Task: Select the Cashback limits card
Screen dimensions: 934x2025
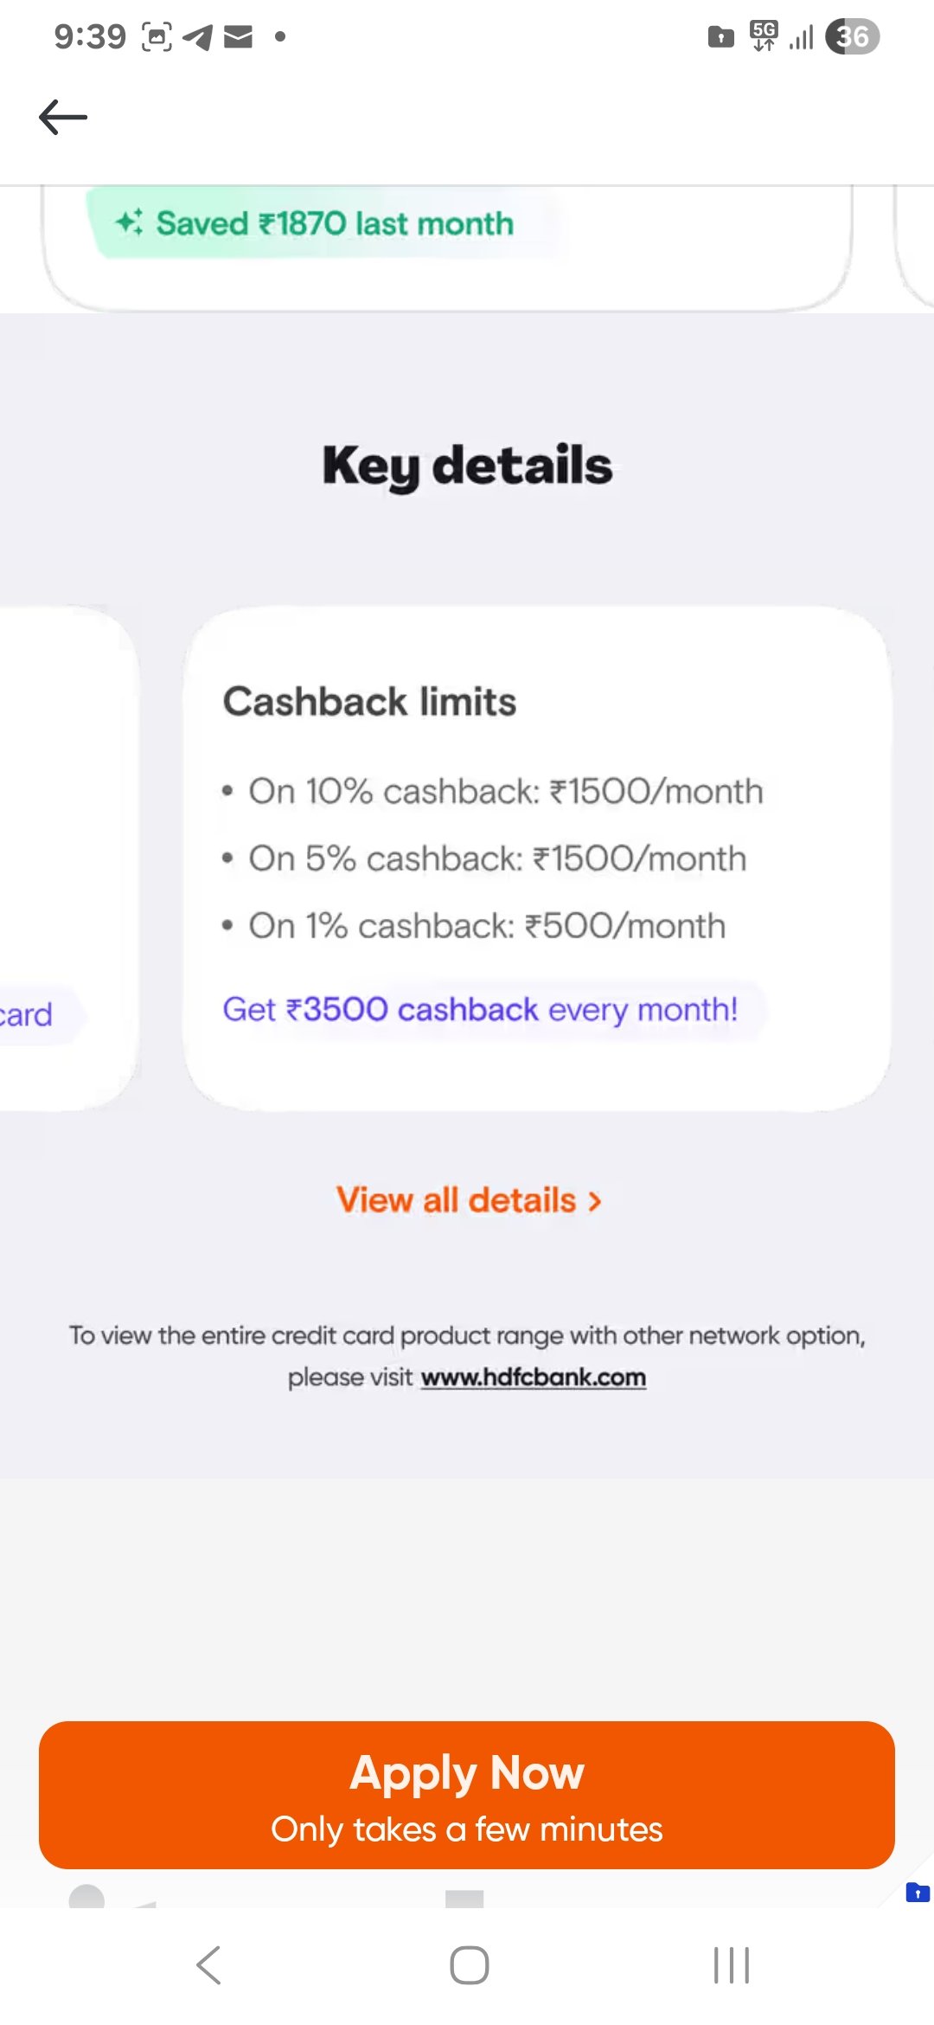Action: (x=536, y=858)
